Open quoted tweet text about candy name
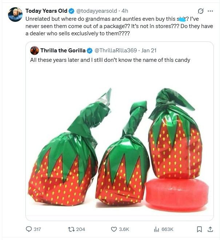Screen dimensions: 220x240 (110, 60)
